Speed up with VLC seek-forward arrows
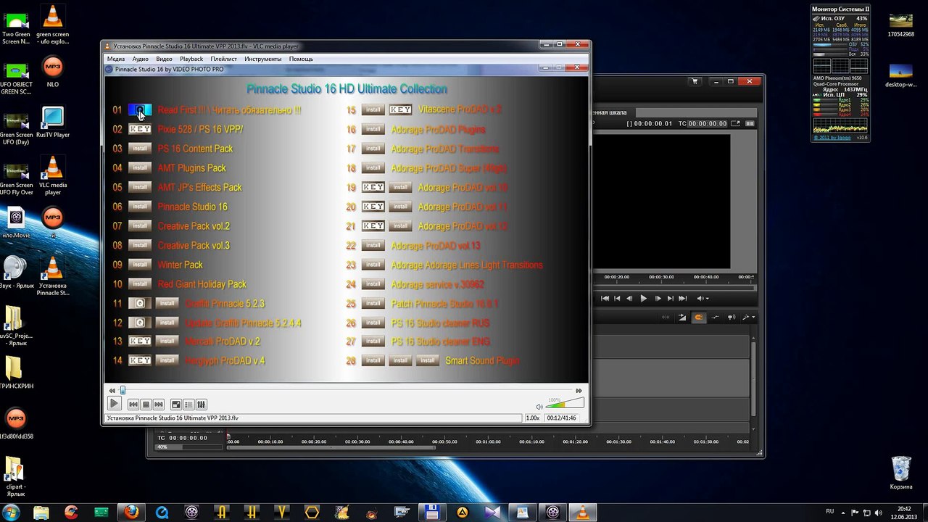Image resolution: width=928 pixels, height=522 pixels. click(x=579, y=391)
